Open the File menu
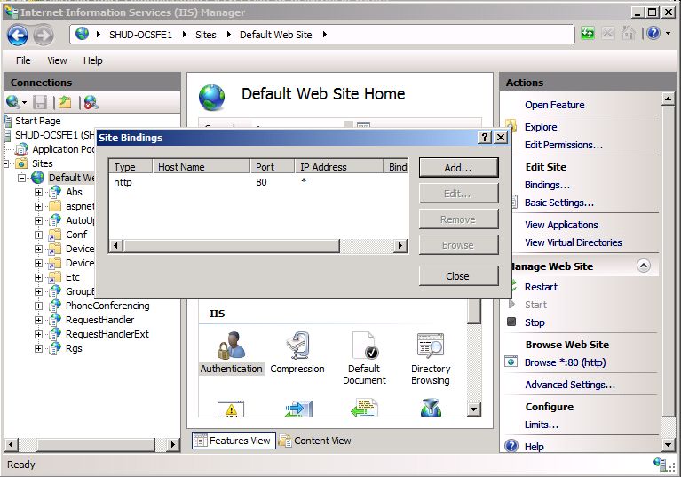The height and width of the screenshot is (477, 681). pos(23,60)
